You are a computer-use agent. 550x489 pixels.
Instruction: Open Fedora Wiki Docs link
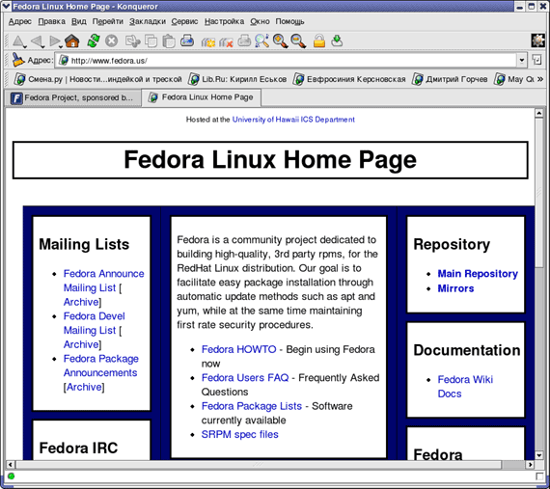coord(465,387)
